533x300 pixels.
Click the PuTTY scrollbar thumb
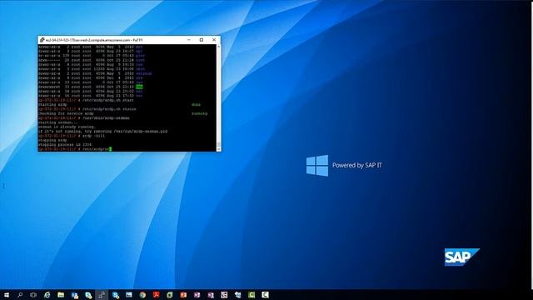tap(218, 144)
